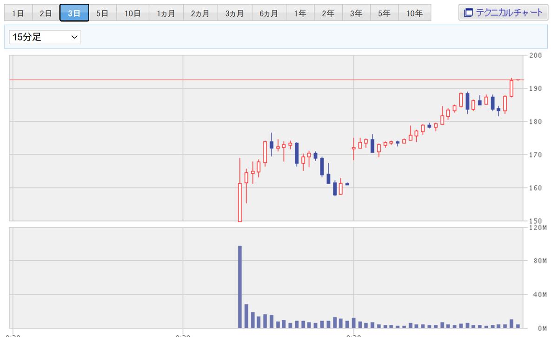Click the last red candlestick near 192
The height and width of the screenshot is (337, 558).
click(x=511, y=88)
